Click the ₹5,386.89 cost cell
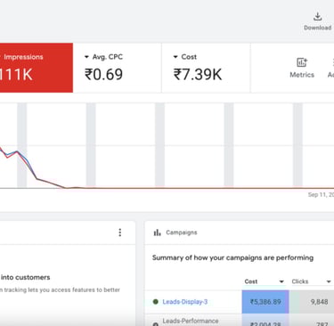Screen dimensions: 334x326 (x=265, y=302)
